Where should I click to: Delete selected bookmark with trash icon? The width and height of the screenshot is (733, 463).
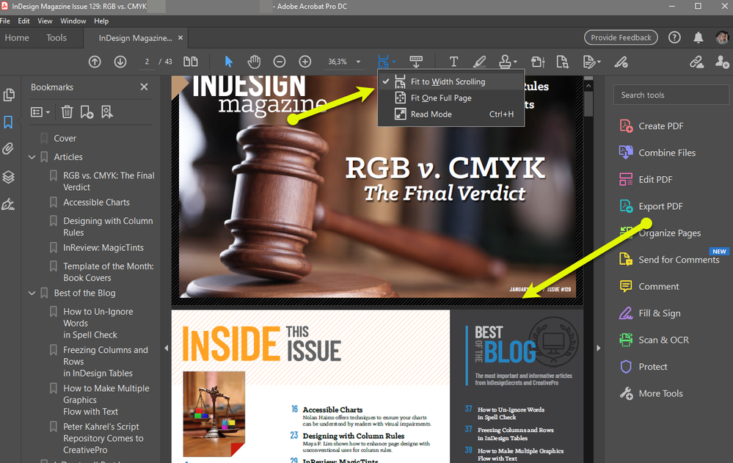(67, 112)
